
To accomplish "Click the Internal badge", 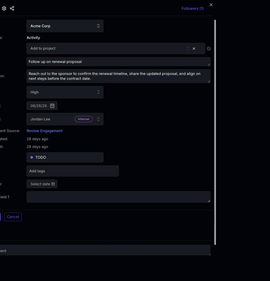I will [84, 119].
